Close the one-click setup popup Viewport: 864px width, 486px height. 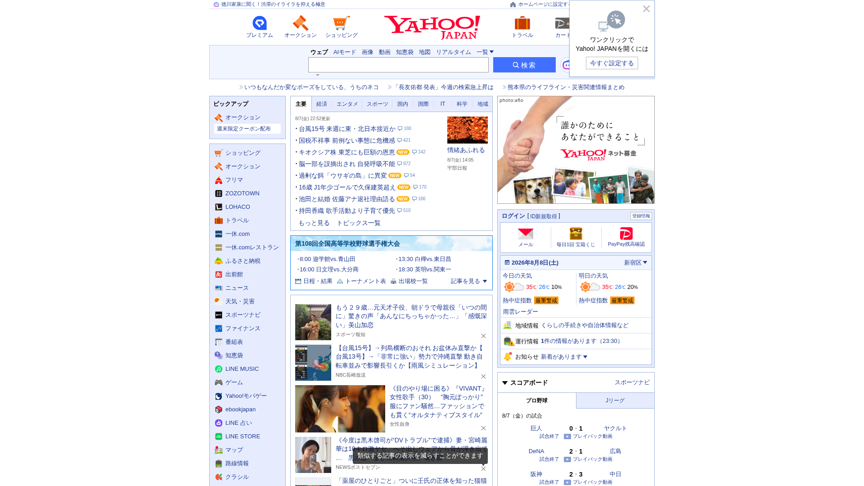coord(646,9)
